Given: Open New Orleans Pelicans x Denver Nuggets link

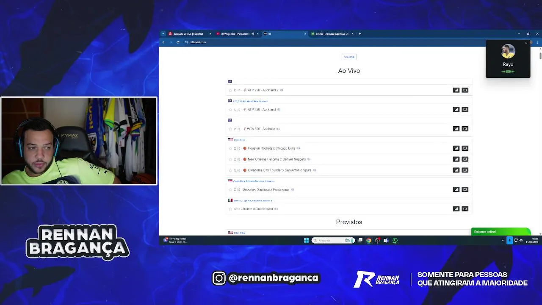Looking at the screenshot, I should pos(277,159).
